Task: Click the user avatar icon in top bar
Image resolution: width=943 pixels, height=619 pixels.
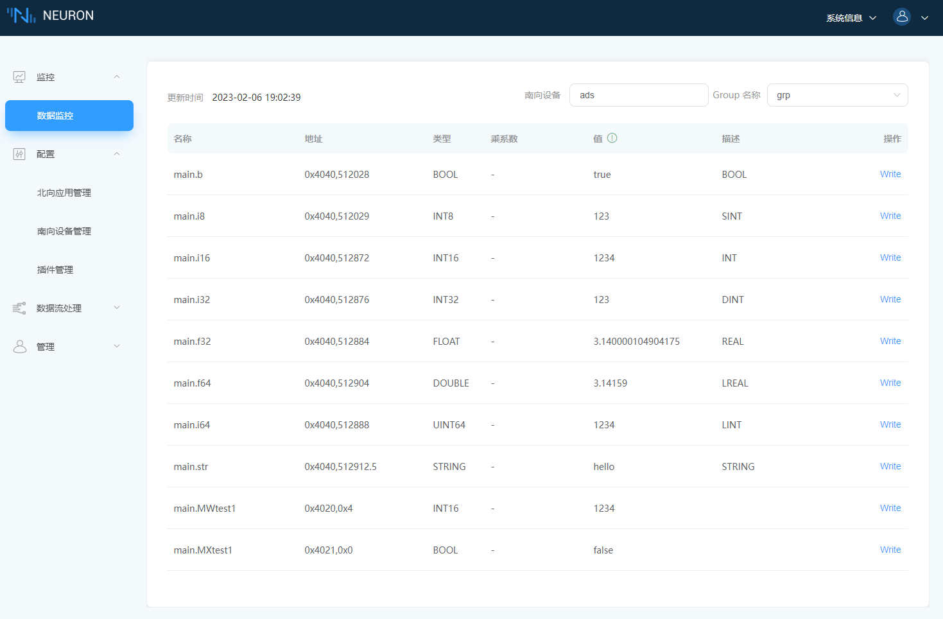Action: coord(902,17)
